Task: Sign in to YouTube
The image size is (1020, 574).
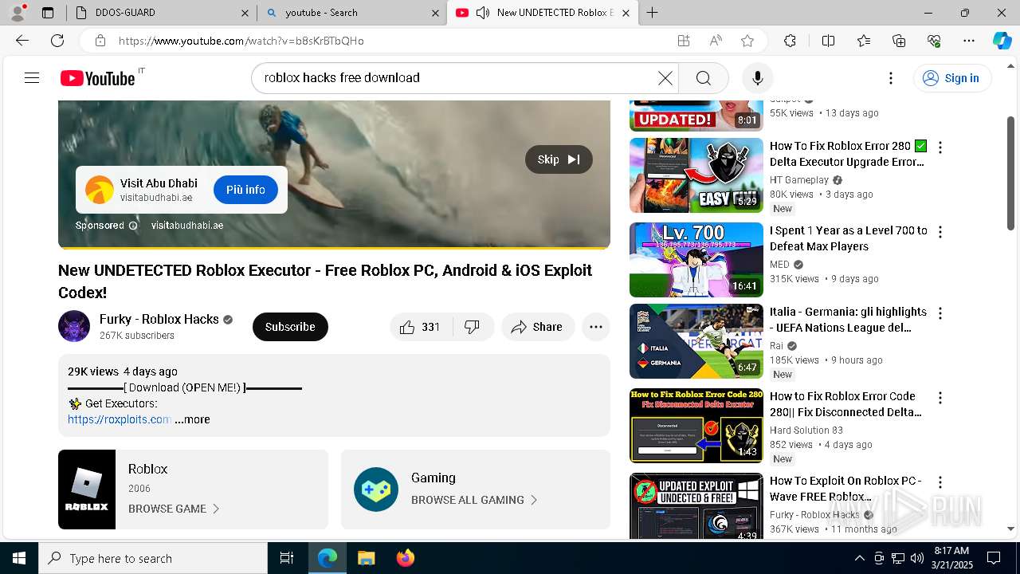Action: [x=951, y=78]
